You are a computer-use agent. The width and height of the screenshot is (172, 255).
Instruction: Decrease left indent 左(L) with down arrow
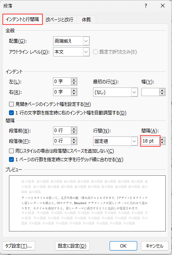coord(74,83)
